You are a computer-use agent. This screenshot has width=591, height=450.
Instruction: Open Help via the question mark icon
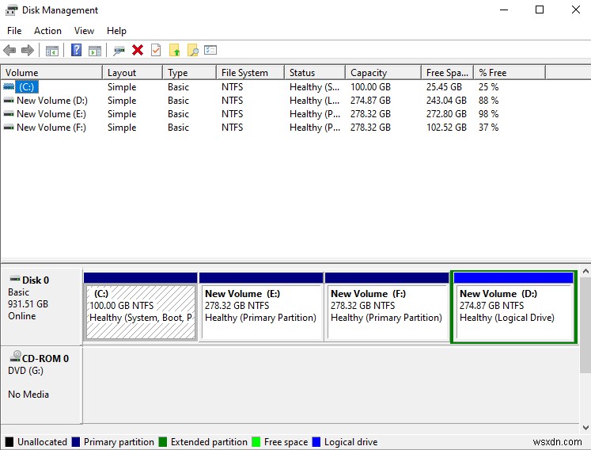[76, 50]
